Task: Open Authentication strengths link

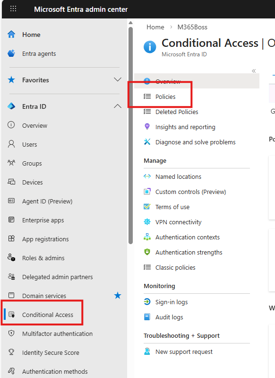Action: [189, 252]
